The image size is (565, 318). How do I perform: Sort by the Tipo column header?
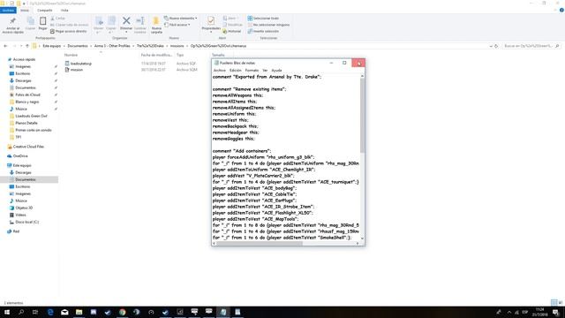(180, 55)
